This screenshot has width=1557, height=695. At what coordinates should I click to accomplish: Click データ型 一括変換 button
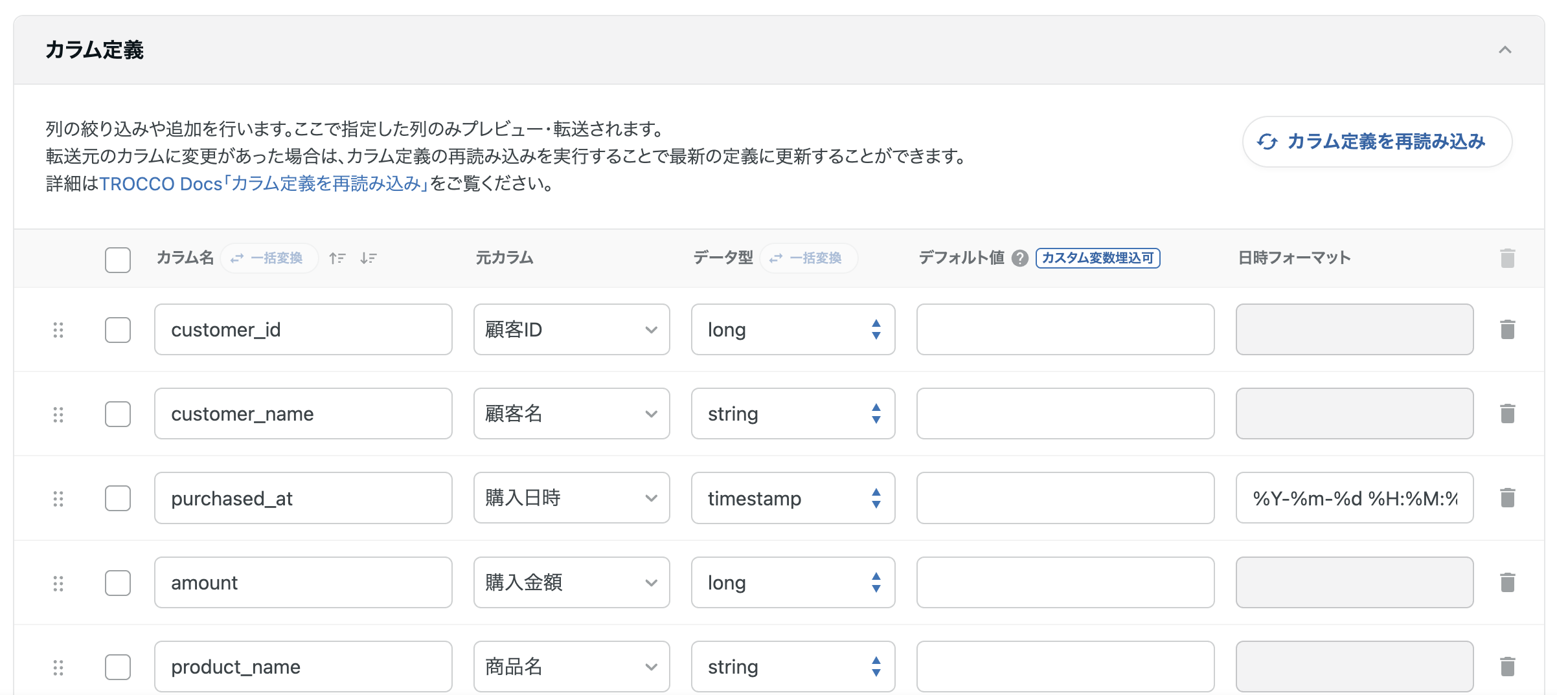coord(808,258)
